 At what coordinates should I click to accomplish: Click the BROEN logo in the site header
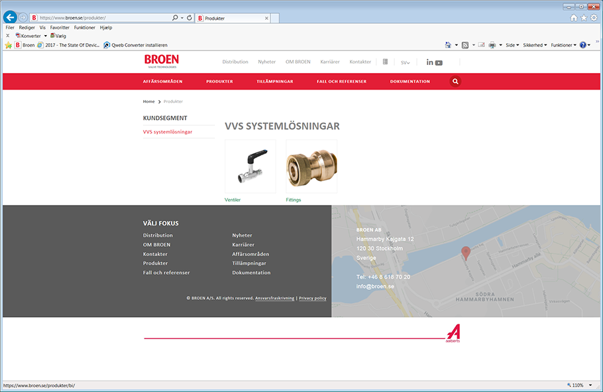162,61
